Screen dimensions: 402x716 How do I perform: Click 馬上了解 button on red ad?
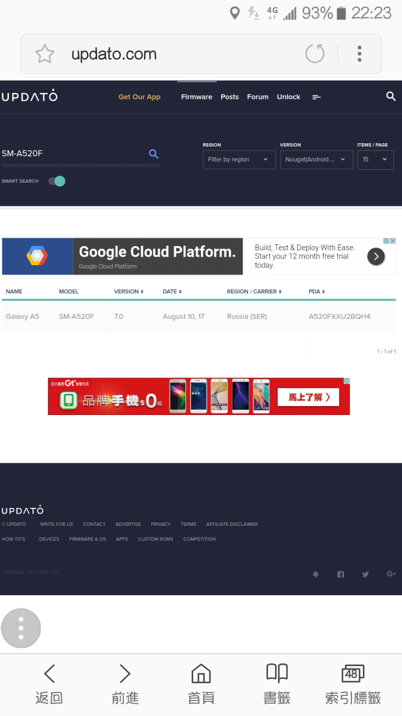[x=309, y=397]
